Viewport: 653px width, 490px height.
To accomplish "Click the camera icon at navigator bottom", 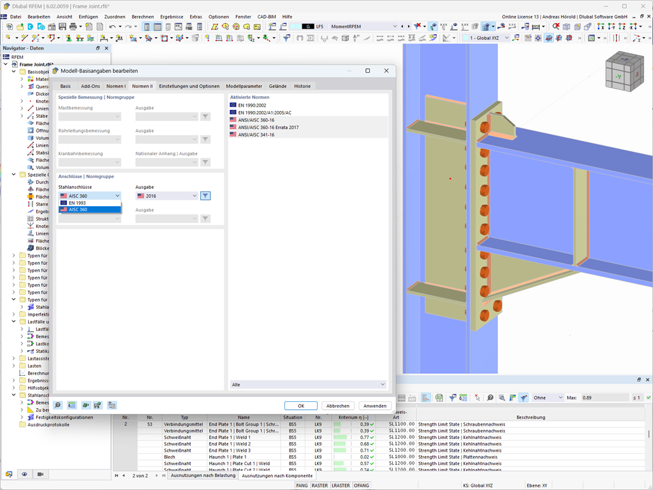I will click(40, 474).
